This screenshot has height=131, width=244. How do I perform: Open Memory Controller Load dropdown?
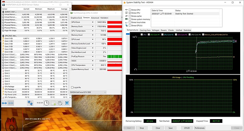coord(93,44)
